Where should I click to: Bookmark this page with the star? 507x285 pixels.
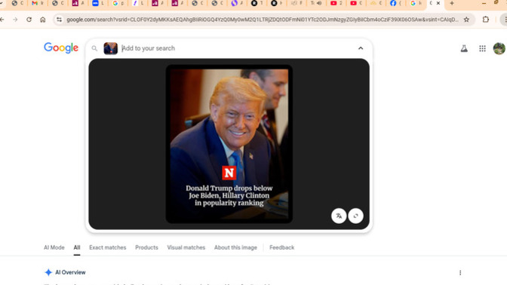466,20
